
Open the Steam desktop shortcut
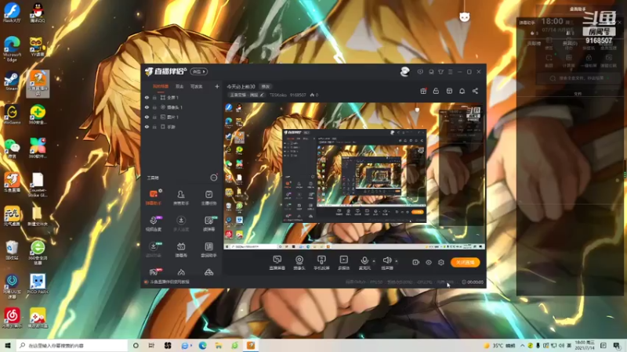(x=12, y=81)
